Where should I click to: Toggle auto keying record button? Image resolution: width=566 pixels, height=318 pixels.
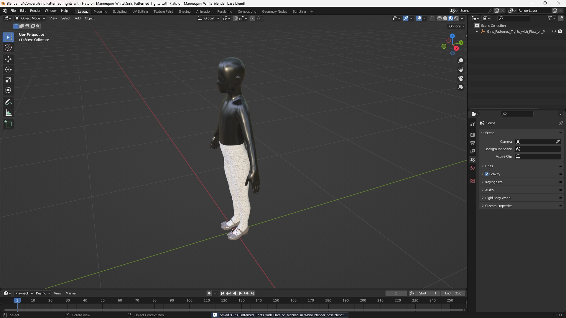(209, 293)
